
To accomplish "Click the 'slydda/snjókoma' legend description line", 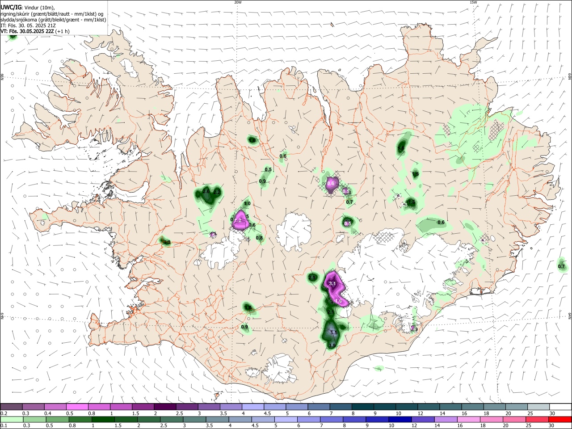I will coord(53,20).
